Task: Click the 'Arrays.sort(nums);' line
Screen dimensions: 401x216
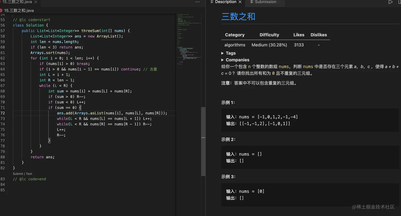Action: [50, 53]
